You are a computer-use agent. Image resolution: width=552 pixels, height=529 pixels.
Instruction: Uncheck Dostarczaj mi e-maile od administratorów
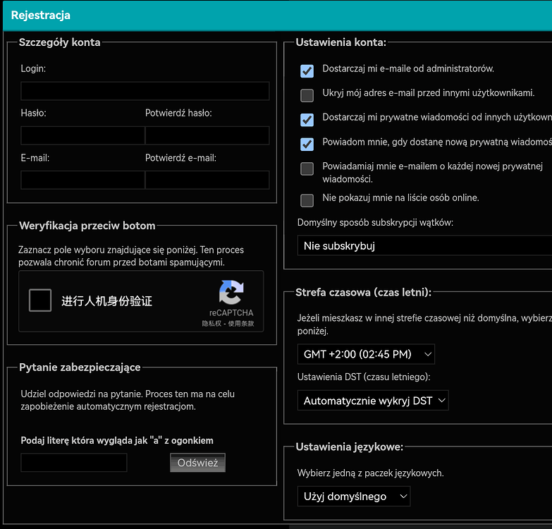coord(307,71)
